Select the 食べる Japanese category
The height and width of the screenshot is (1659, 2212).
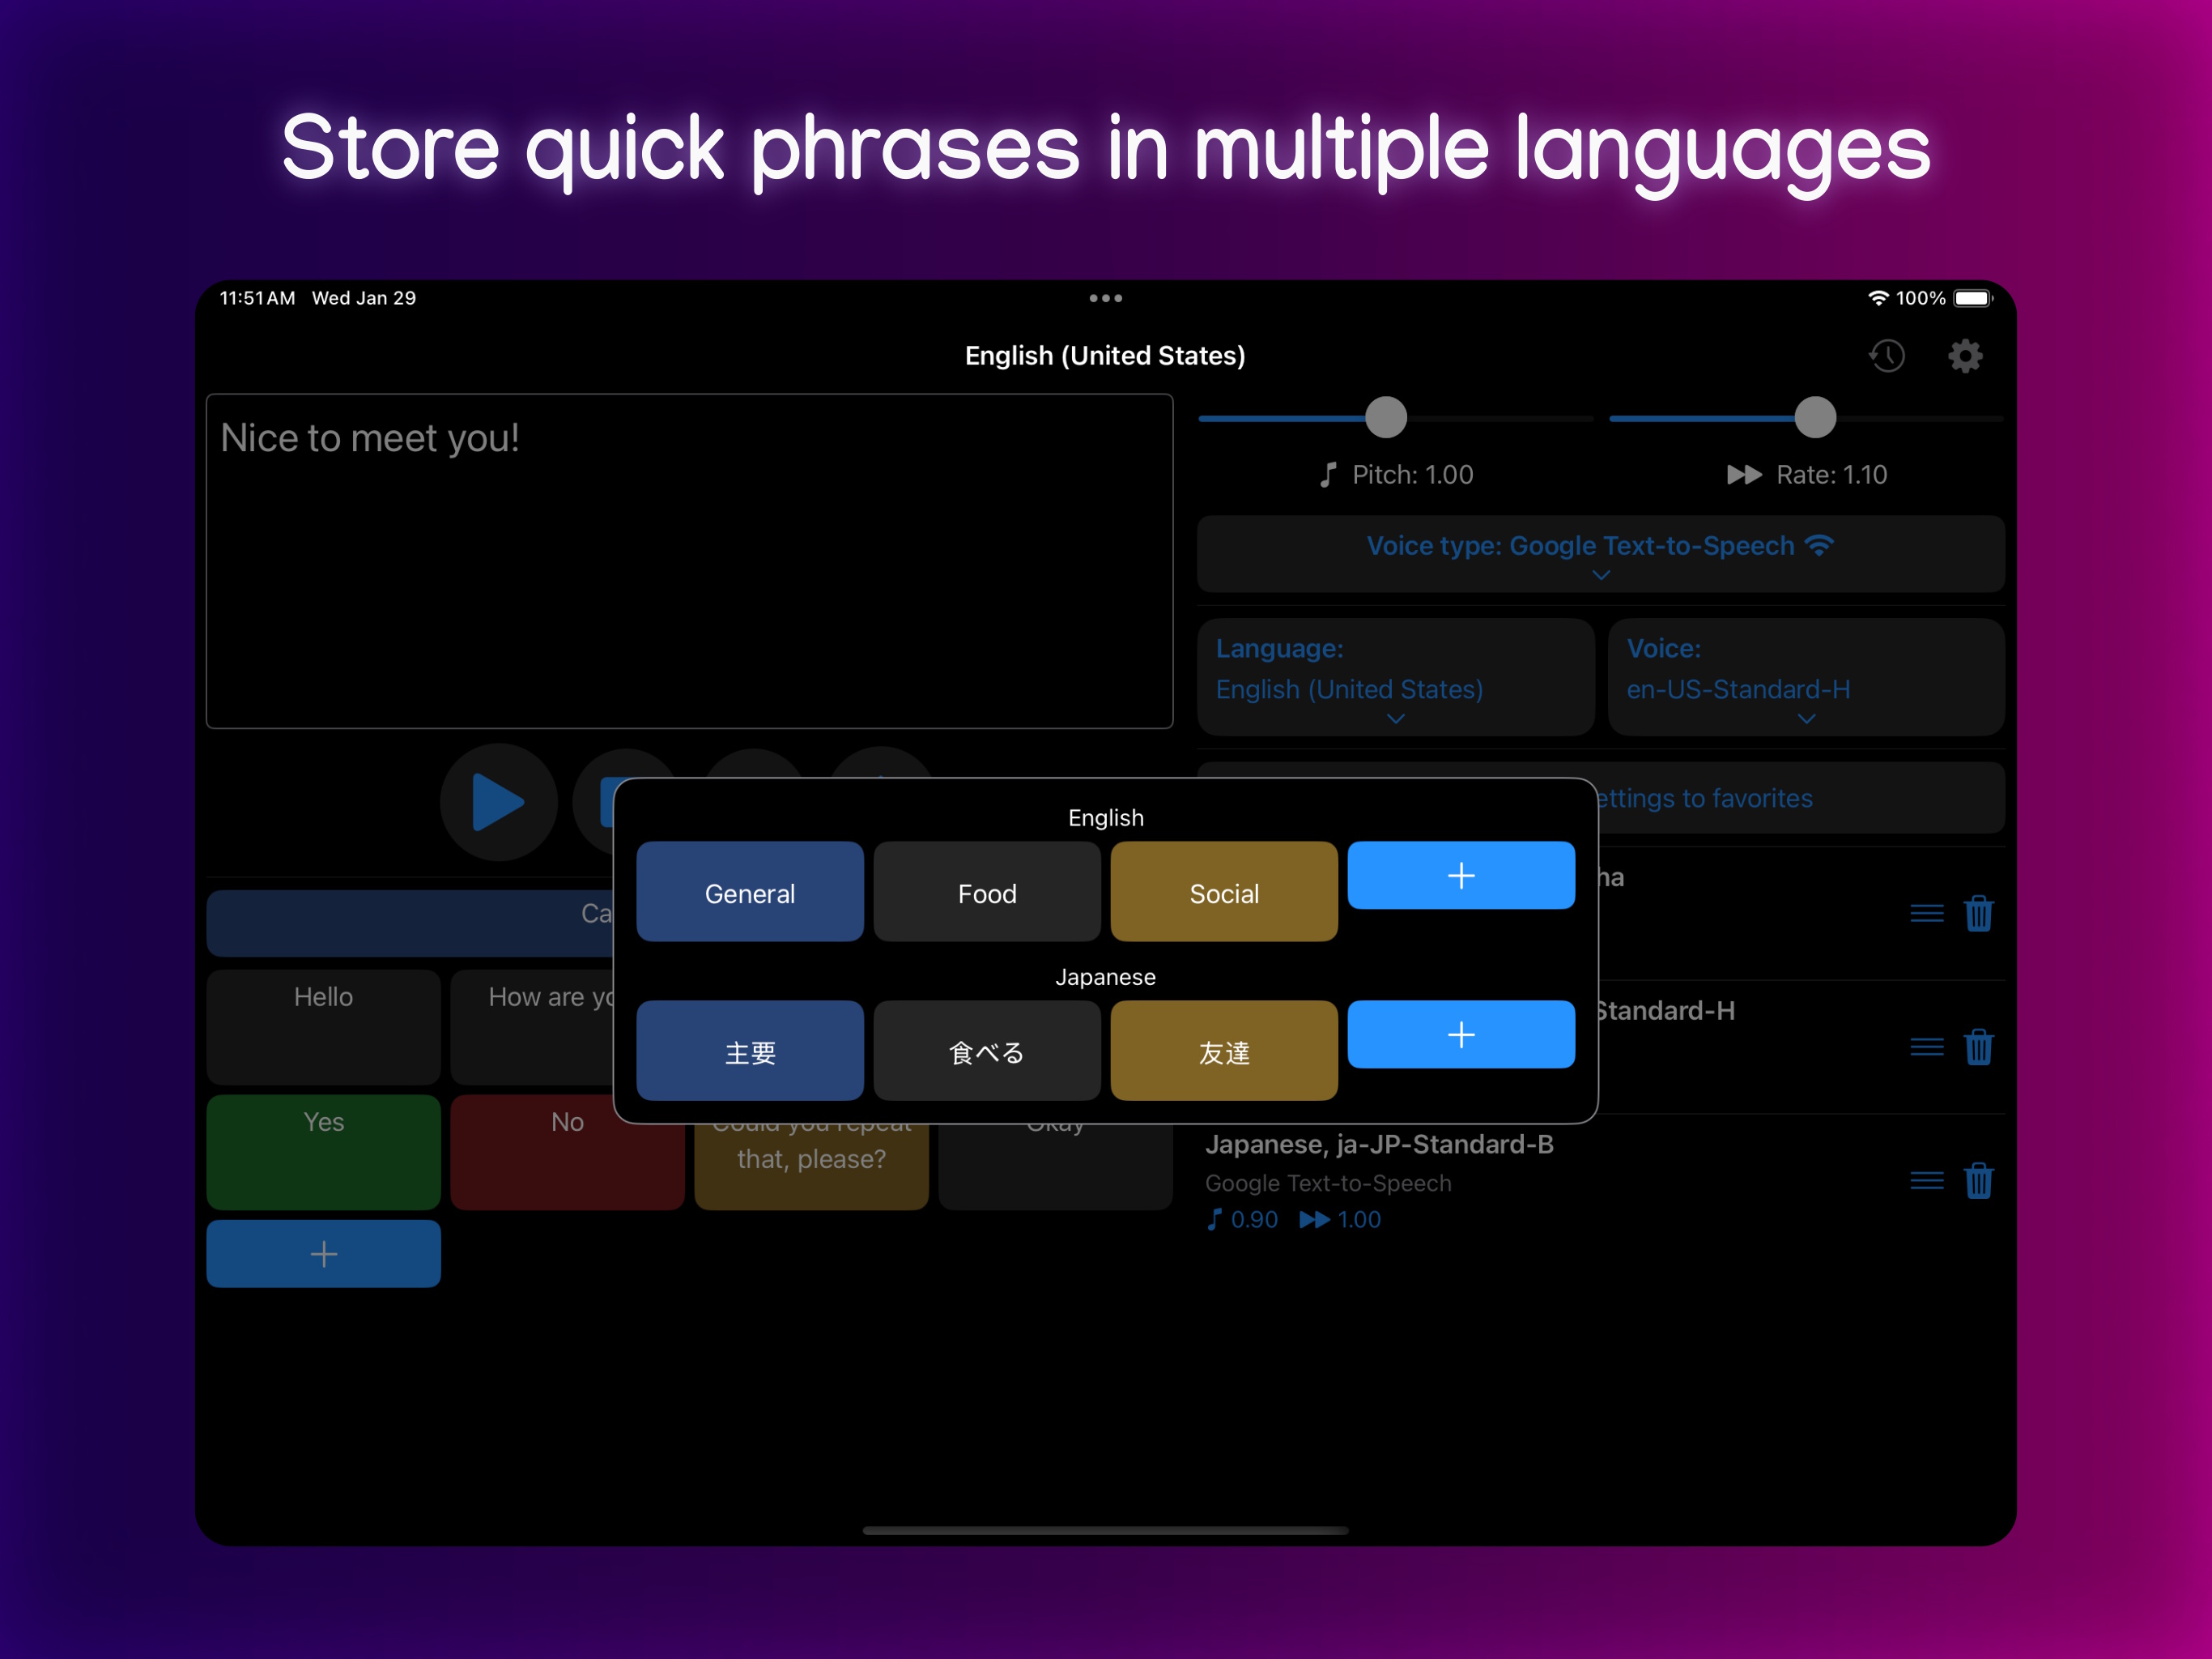click(987, 1051)
